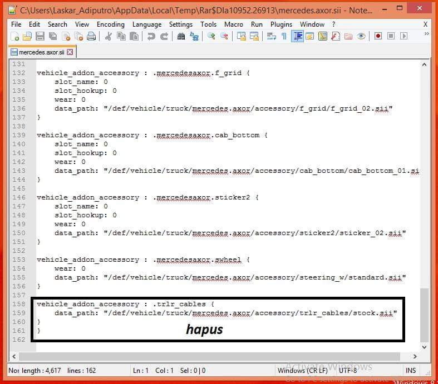Open the Run menu
The height and width of the screenshot is (384, 438).
(x=257, y=24)
